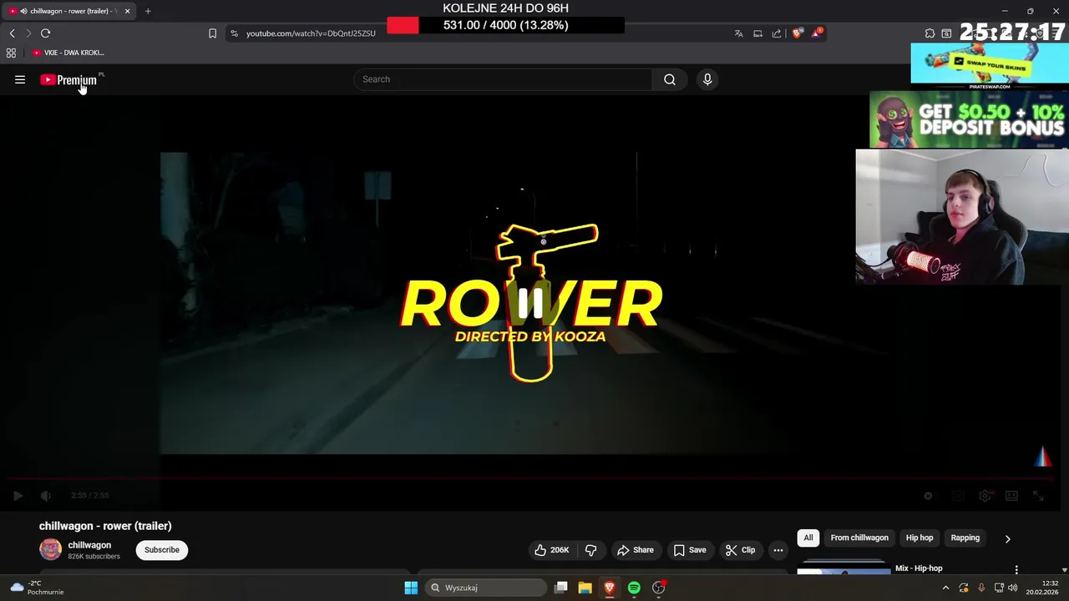This screenshot has height=601, width=1069.
Task: Select the Hip hop chip
Action: [x=920, y=538]
